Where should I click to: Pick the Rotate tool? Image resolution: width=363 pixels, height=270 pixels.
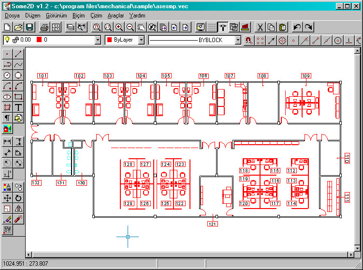18,198
